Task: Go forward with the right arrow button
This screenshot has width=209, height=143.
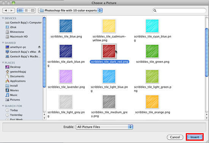Action: 12,11
